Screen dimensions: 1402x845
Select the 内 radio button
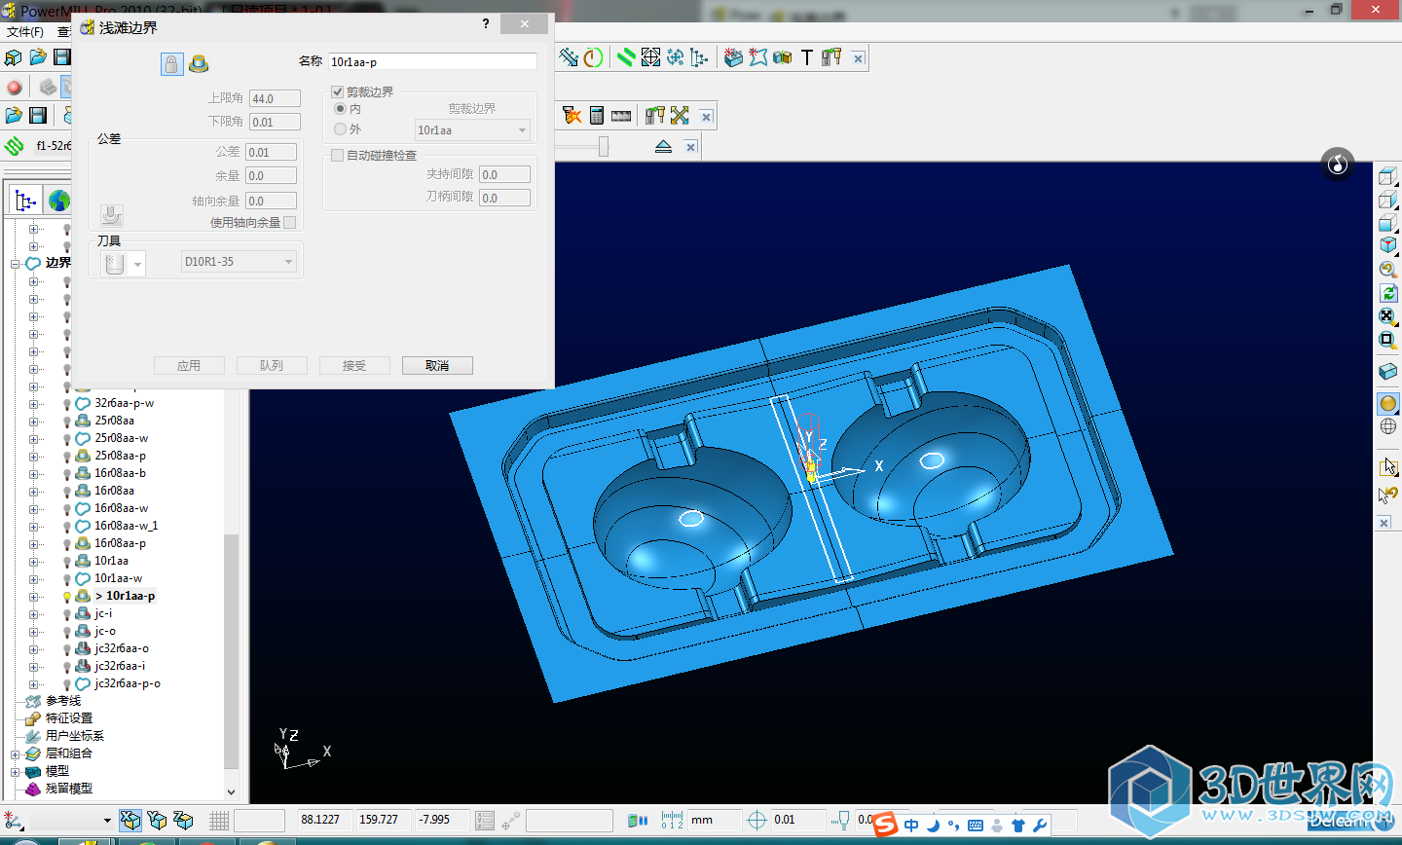pyautogui.click(x=340, y=109)
